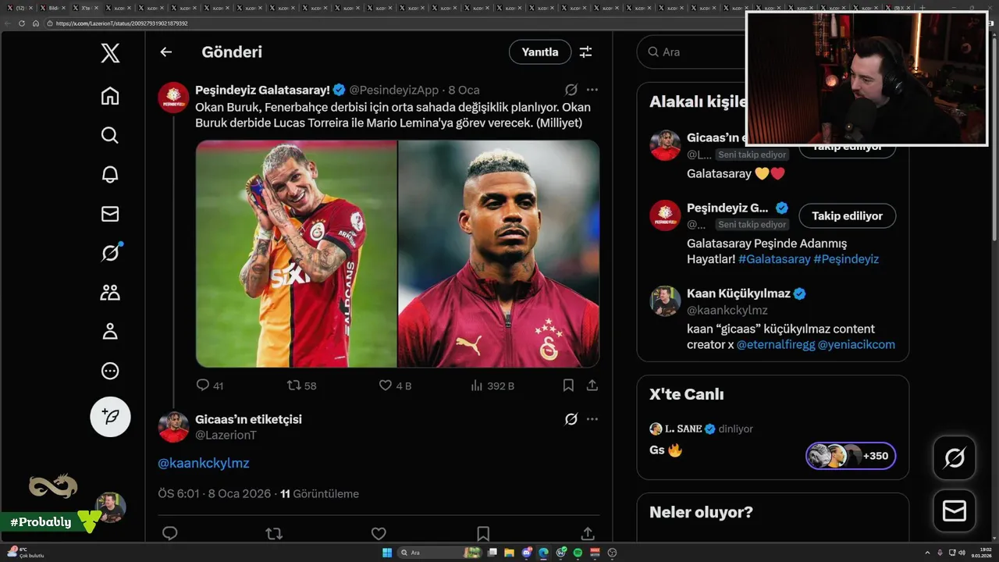Click Grok icon on Peşindeyiz Galatasaray post

point(571,90)
